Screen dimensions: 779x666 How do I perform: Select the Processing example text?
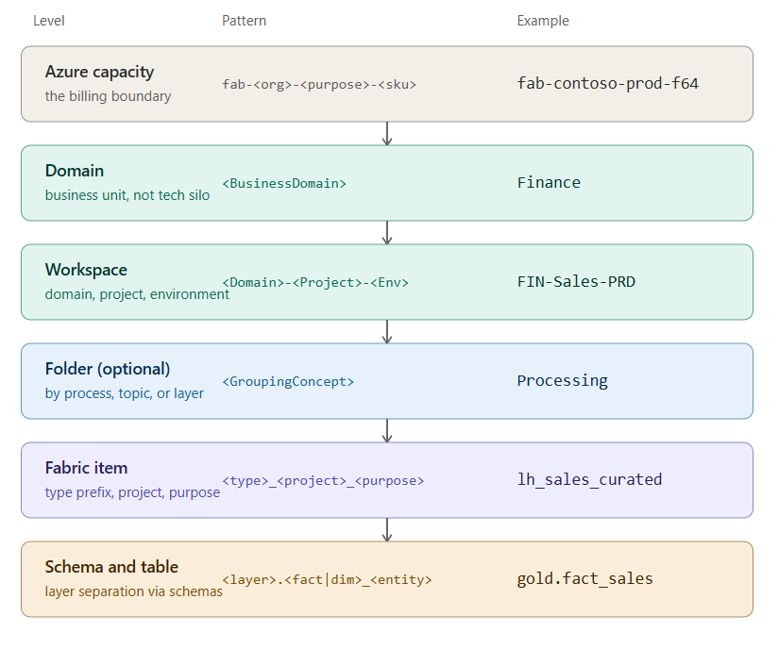[x=562, y=380]
